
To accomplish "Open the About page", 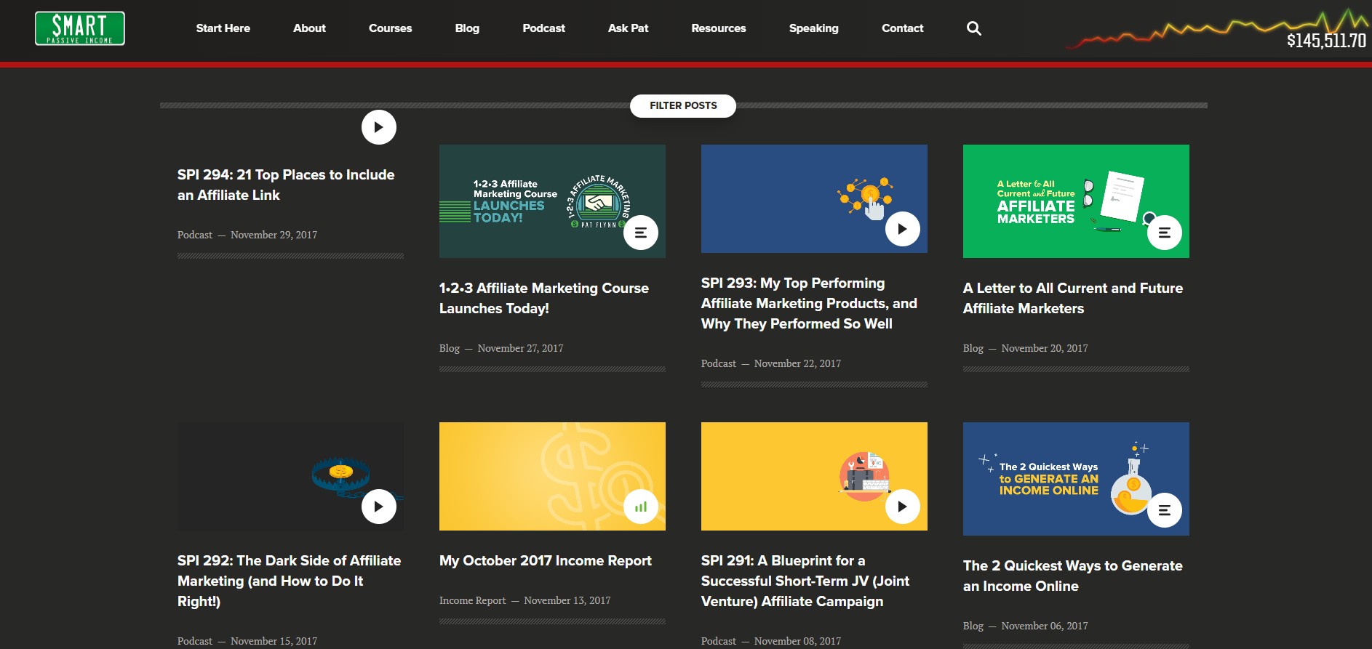I will coord(309,28).
